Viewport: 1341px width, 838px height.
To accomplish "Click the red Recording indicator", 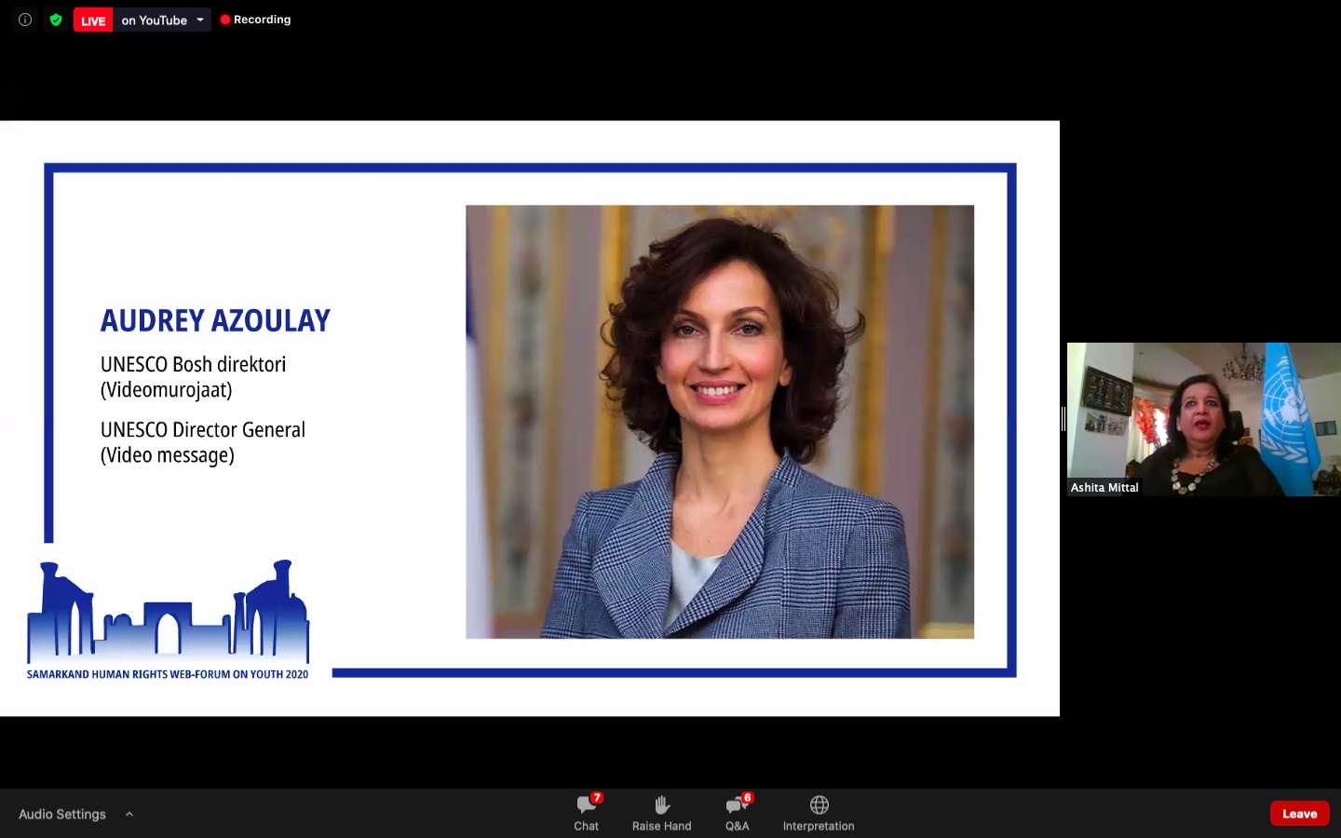I will tap(256, 20).
